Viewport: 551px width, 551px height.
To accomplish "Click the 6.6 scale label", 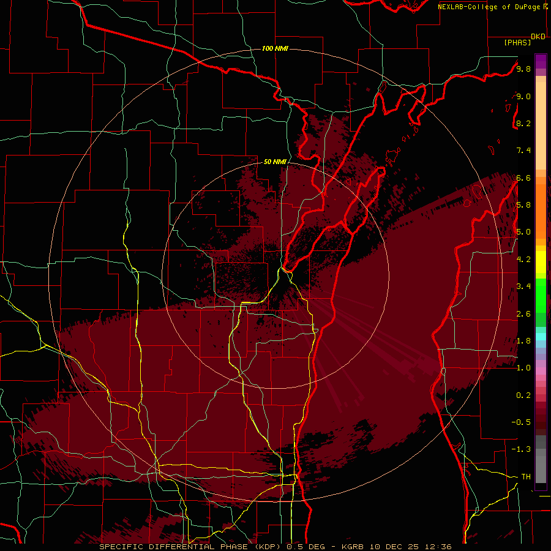I will click(523, 178).
